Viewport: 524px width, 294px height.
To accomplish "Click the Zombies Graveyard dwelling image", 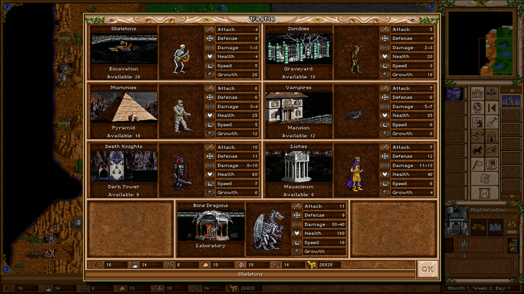I will (x=299, y=49).
